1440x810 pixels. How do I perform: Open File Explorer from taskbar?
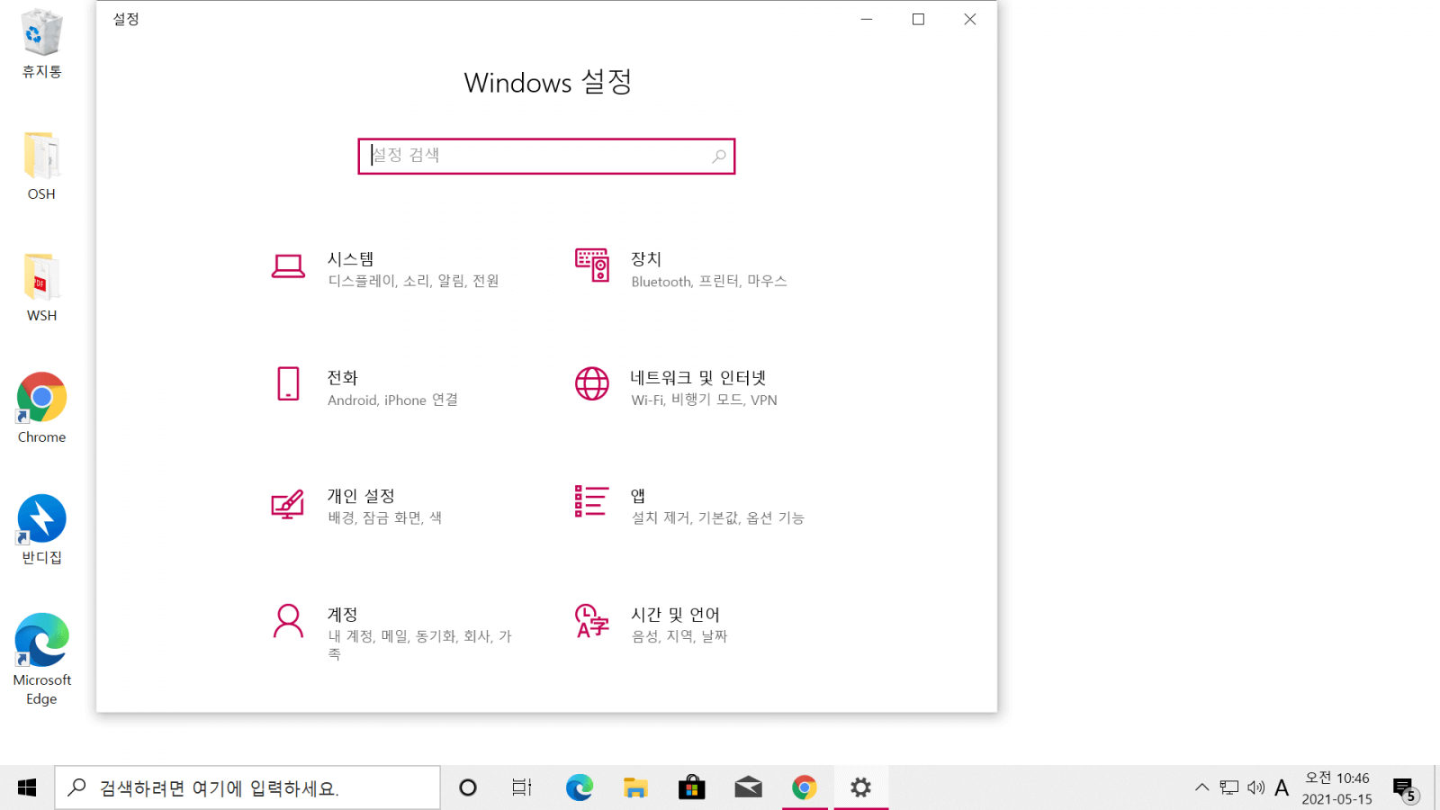point(635,787)
